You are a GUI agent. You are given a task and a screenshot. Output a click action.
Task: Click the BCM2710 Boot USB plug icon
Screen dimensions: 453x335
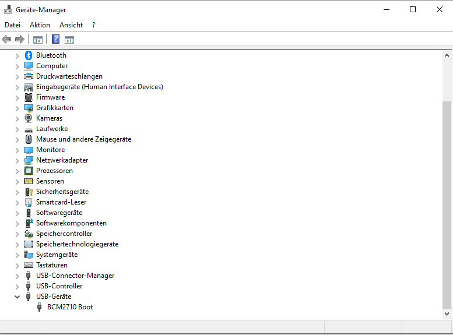click(39, 307)
